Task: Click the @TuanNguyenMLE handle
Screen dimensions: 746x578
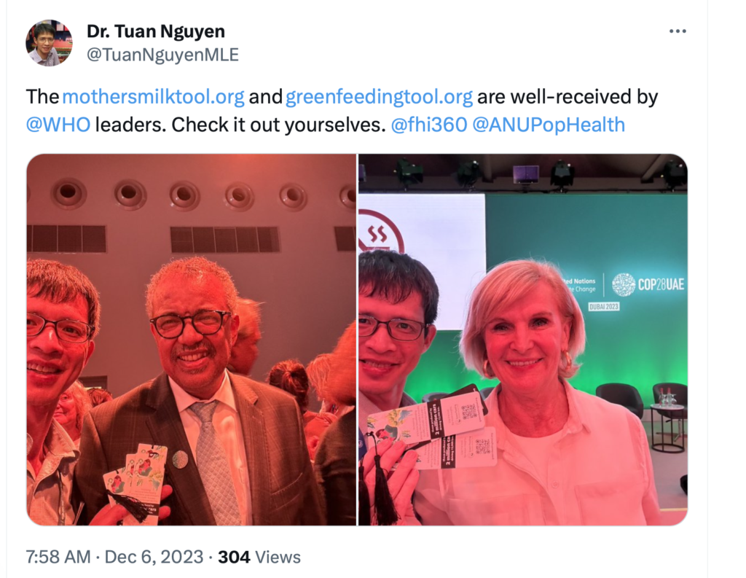Action: coord(162,55)
